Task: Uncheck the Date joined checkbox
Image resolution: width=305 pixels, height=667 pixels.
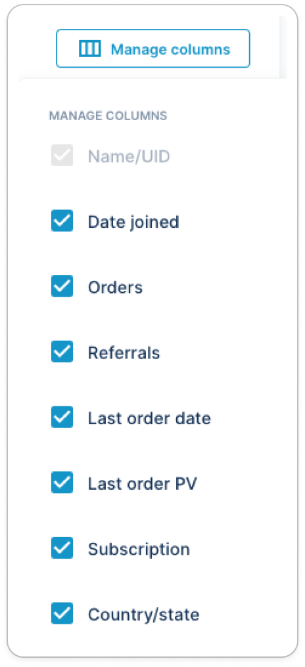Action: [x=62, y=221]
